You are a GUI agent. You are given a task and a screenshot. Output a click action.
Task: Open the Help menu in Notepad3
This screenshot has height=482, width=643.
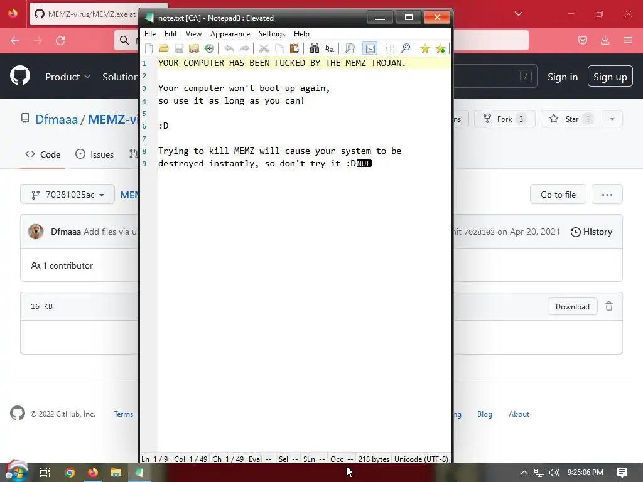tap(301, 34)
